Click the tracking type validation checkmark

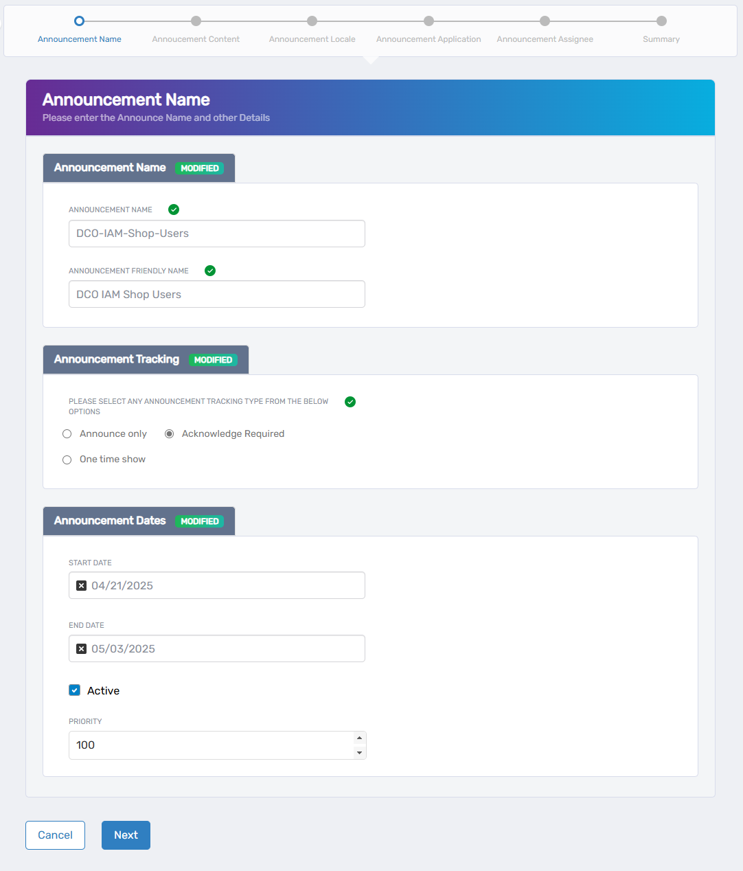point(350,402)
